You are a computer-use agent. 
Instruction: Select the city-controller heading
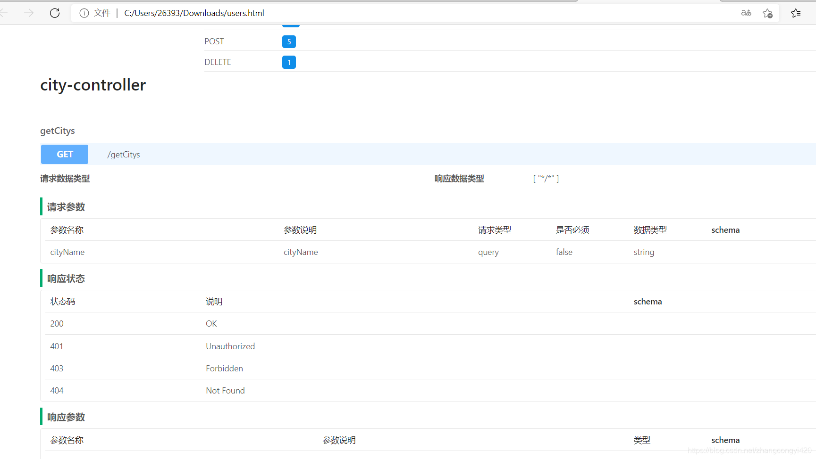[x=93, y=85]
